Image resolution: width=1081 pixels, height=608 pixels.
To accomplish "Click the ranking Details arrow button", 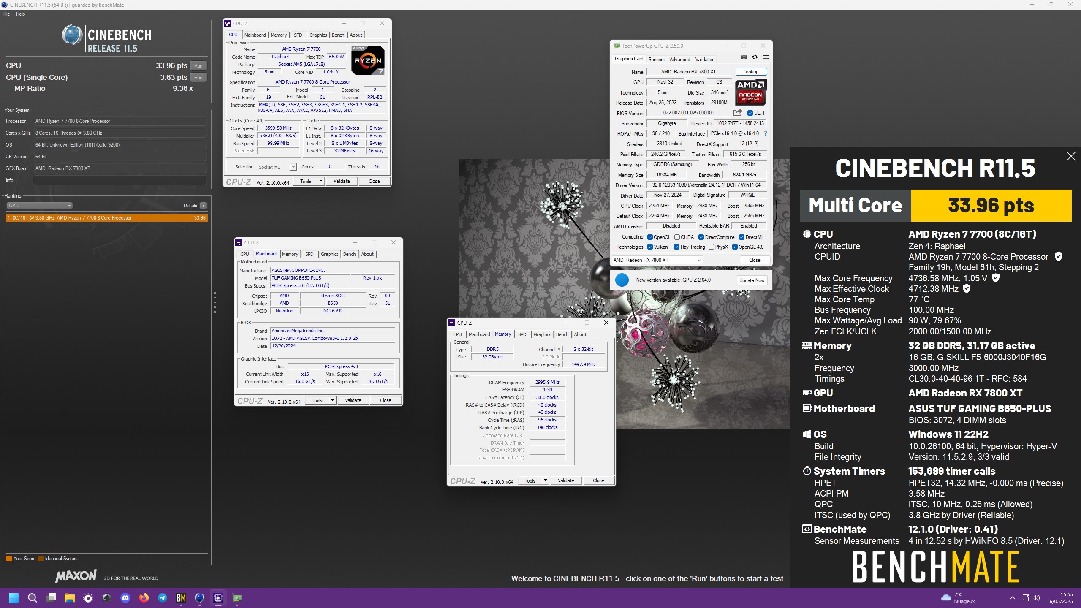I will pos(204,206).
